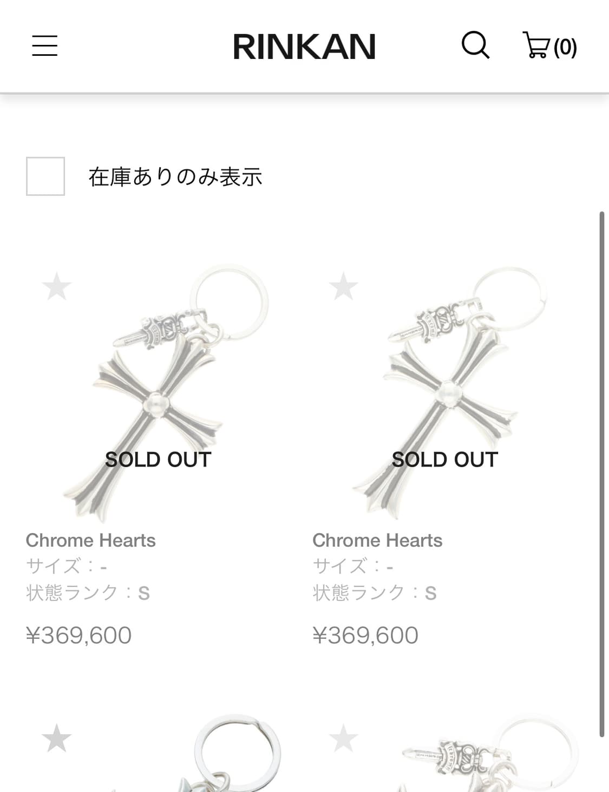Image resolution: width=609 pixels, height=792 pixels.
Task: Go to RINKAN home logo
Action: (x=304, y=47)
